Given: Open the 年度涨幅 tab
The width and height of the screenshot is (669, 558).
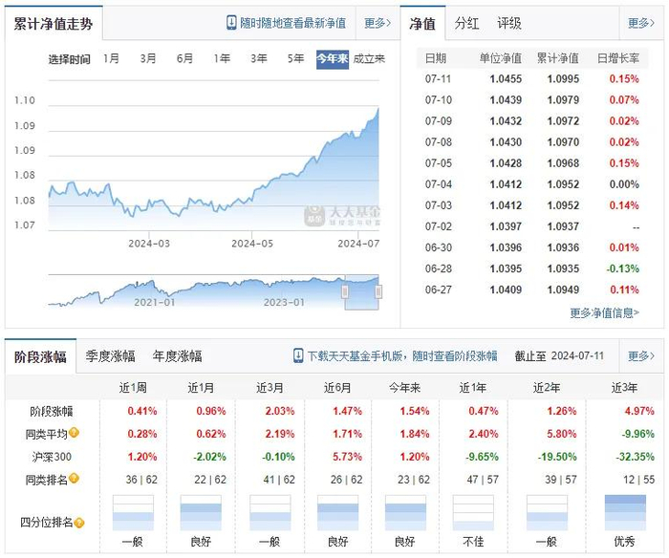Looking at the screenshot, I should pos(177,356).
